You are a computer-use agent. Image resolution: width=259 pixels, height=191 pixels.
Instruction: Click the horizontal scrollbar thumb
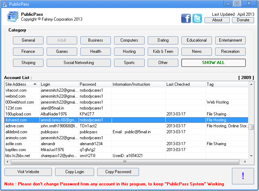tap(125, 162)
